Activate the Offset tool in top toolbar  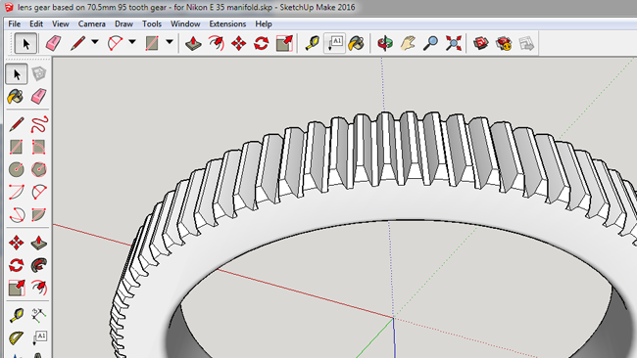(x=217, y=43)
